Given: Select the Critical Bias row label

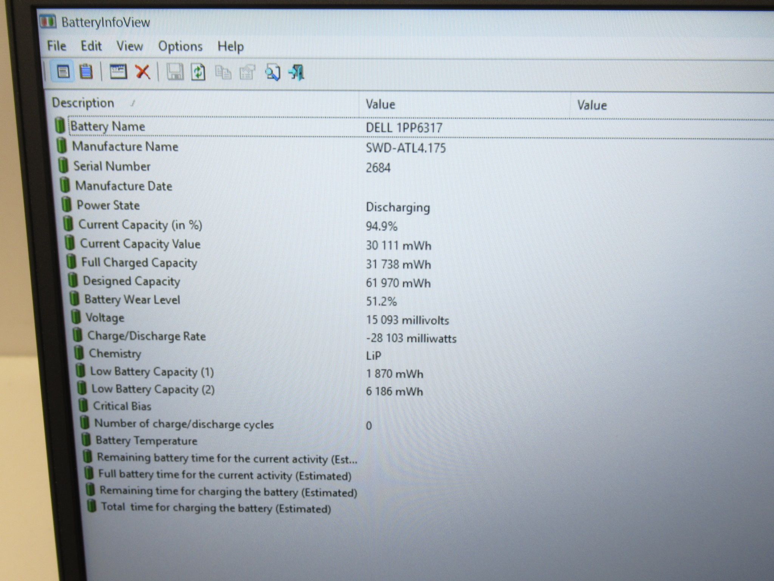Looking at the screenshot, I should click(122, 406).
